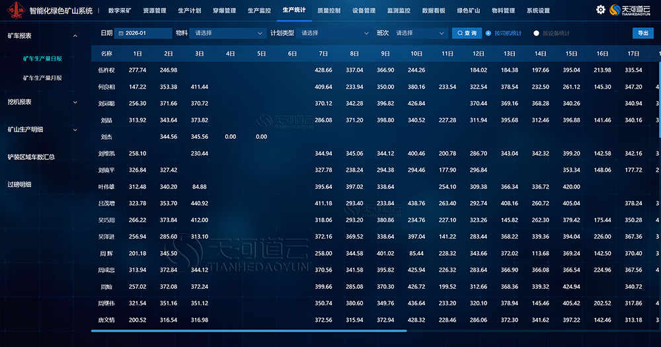Viewport: 661px width, 347px height.
Task: Open the settings gear icon
Action: pyautogui.click(x=600, y=10)
